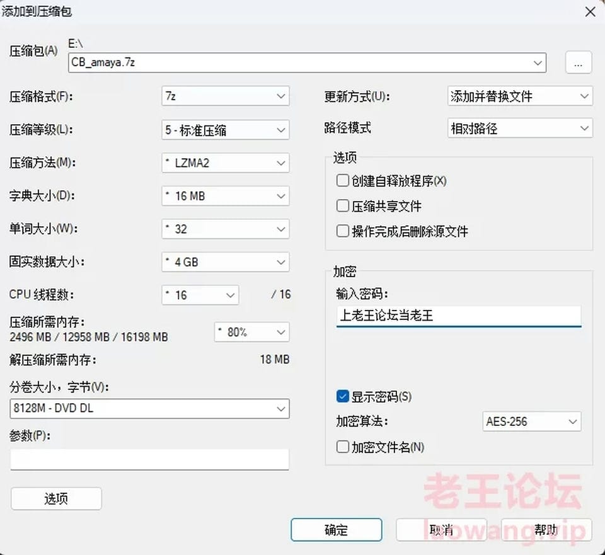605x555 pixels.
Task: Enable 创建自释放程序 checkbox
Action: (343, 181)
